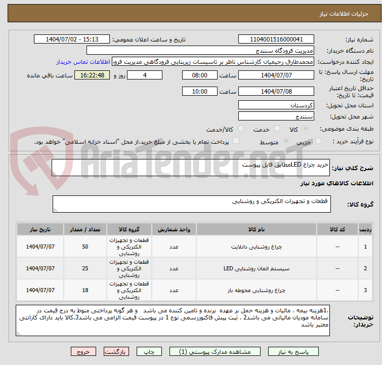Click the گروه کالا textarea قطعات و تجهیزات

click(x=191, y=204)
